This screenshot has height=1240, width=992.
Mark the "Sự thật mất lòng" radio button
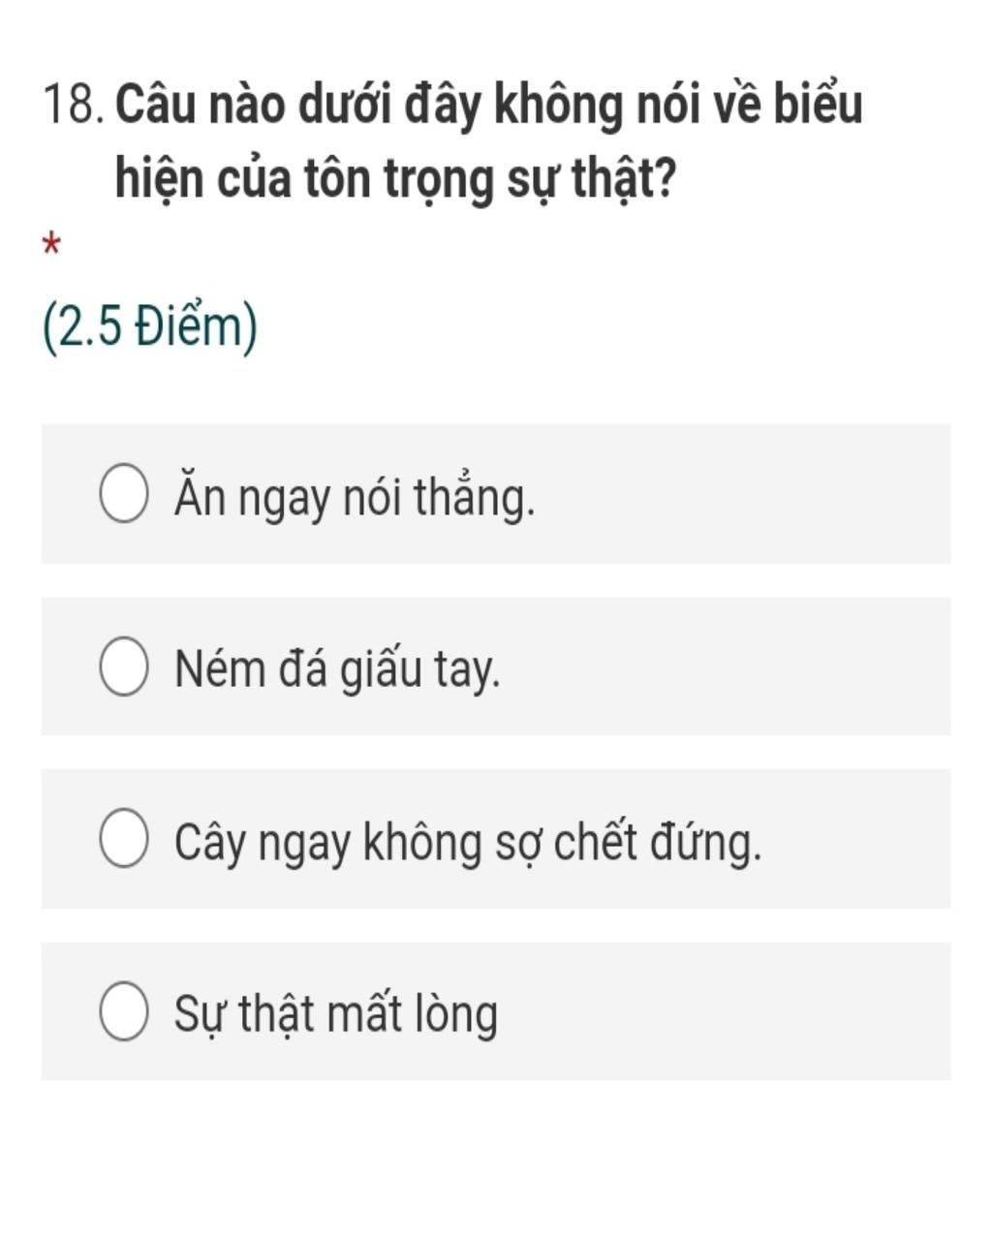124,1011
